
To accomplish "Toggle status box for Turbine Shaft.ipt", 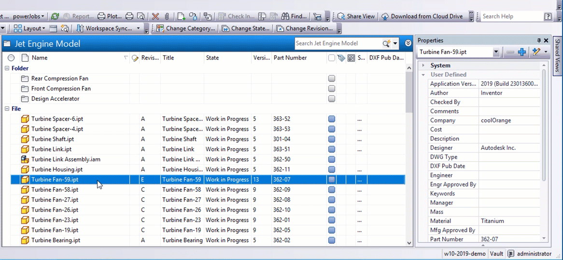I will pos(332,139).
